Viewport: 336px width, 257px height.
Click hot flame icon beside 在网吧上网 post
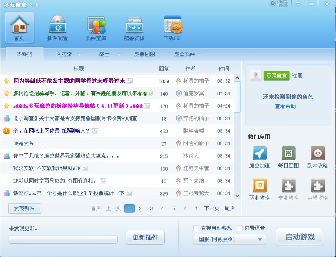[x=6, y=130]
